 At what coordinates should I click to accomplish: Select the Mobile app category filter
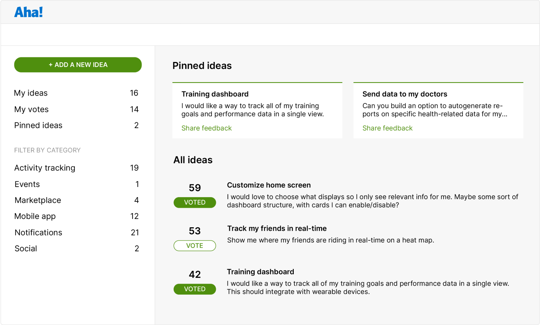[35, 216]
